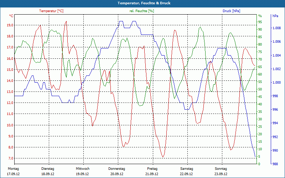Click the 'Mittwoch' day label
Viewport: 285px width, 178px height.
83,169
